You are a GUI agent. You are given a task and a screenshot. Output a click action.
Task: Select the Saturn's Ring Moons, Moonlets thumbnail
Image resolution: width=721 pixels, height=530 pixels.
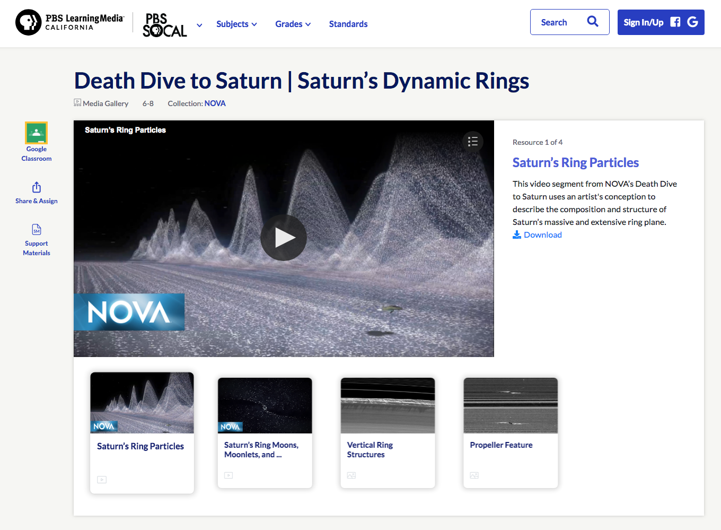point(265,405)
